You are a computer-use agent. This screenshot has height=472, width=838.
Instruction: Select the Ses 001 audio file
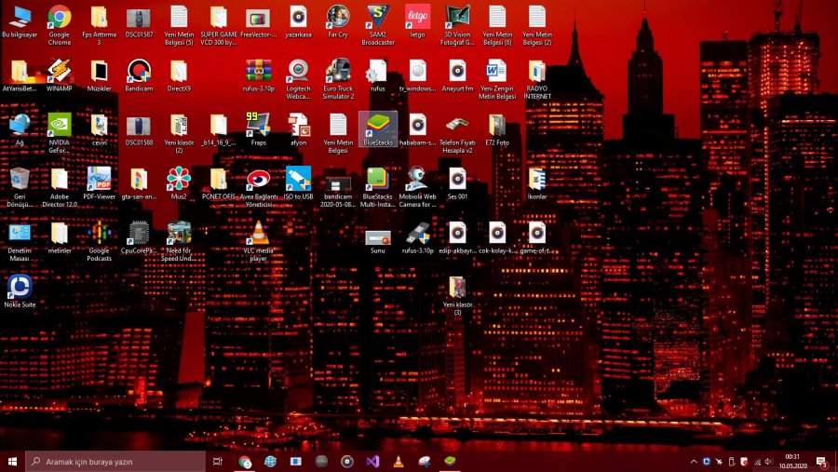[x=457, y=183]
